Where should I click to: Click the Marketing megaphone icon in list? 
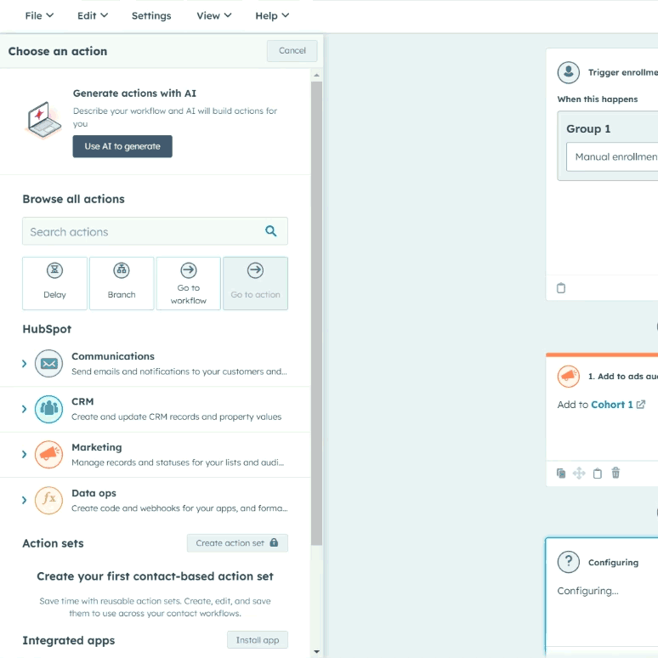pyautogui.click(x=48, y=455)
